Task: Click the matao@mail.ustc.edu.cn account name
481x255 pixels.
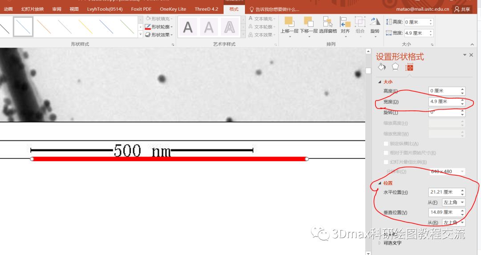Action: (422, 9)
